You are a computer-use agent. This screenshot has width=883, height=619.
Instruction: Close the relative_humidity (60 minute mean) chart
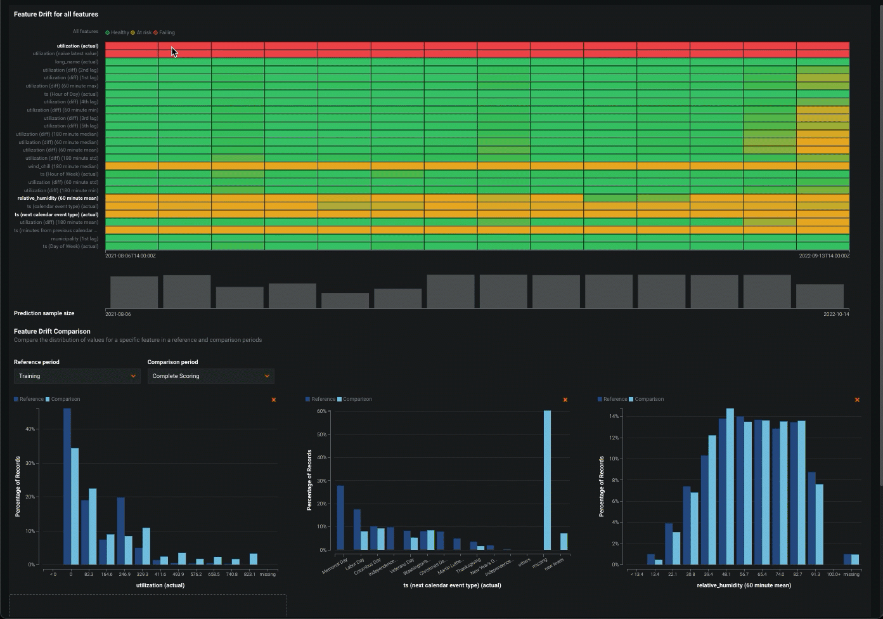click(857, 400)
